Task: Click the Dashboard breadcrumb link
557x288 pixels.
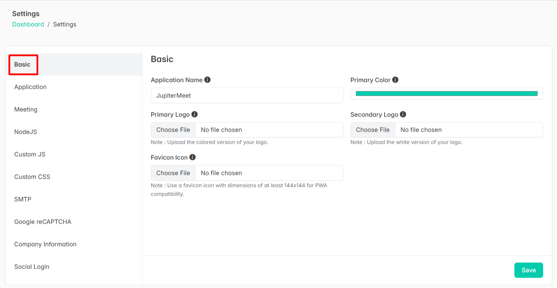Action: pos(28,24)
